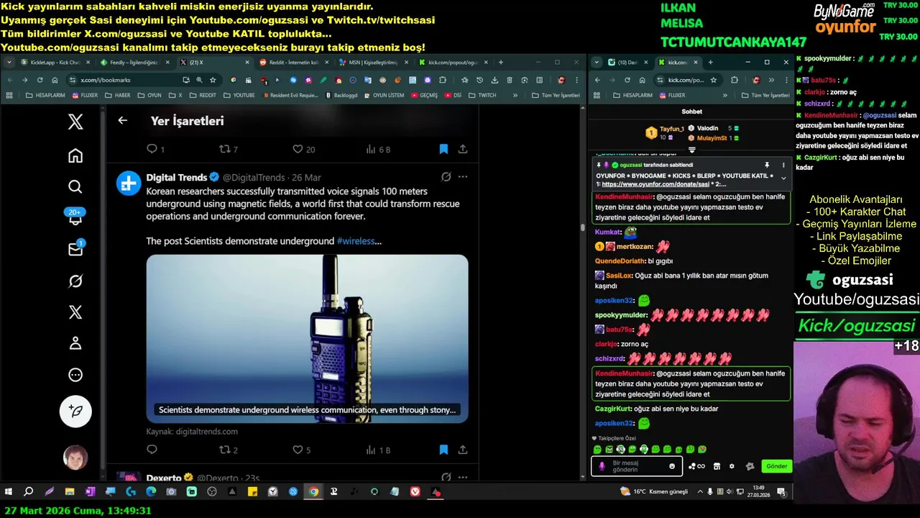Open the channel points icon with infinity

click(x=696, y=466)
